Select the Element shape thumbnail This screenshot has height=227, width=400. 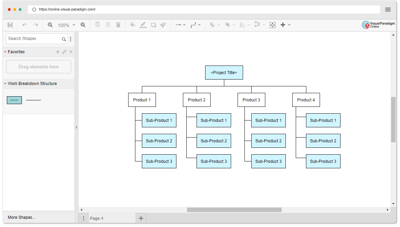14,100
